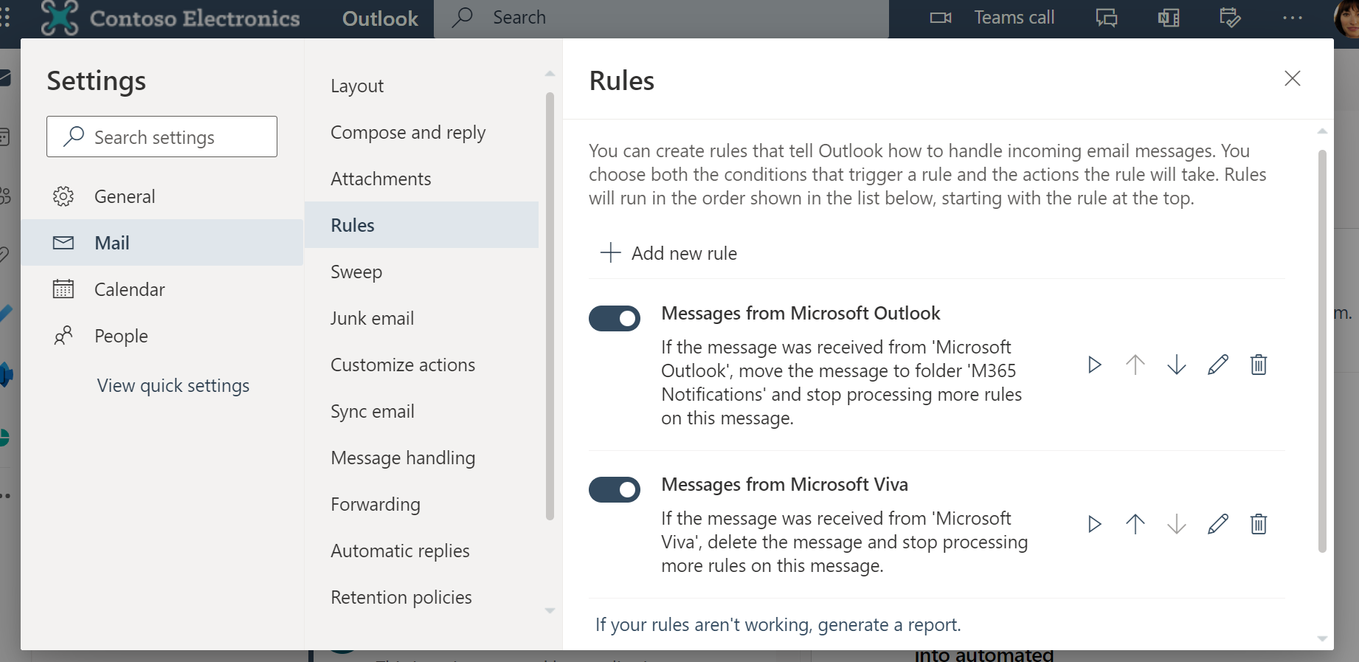The image size is (1359, 662).
Task: Open Attachments settings
Action: [422, 179]
